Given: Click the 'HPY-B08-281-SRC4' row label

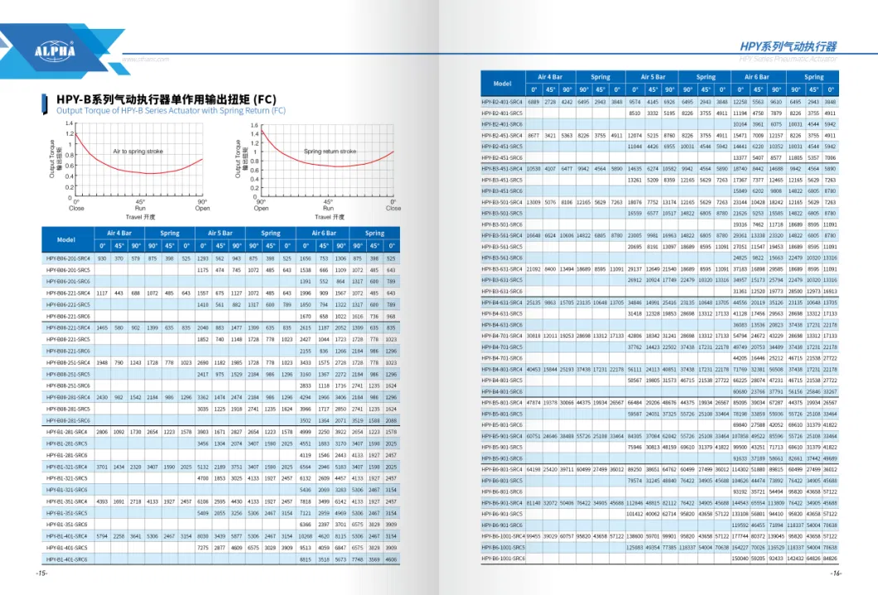Looking at the screenshot, I should [x=68, y=397].
